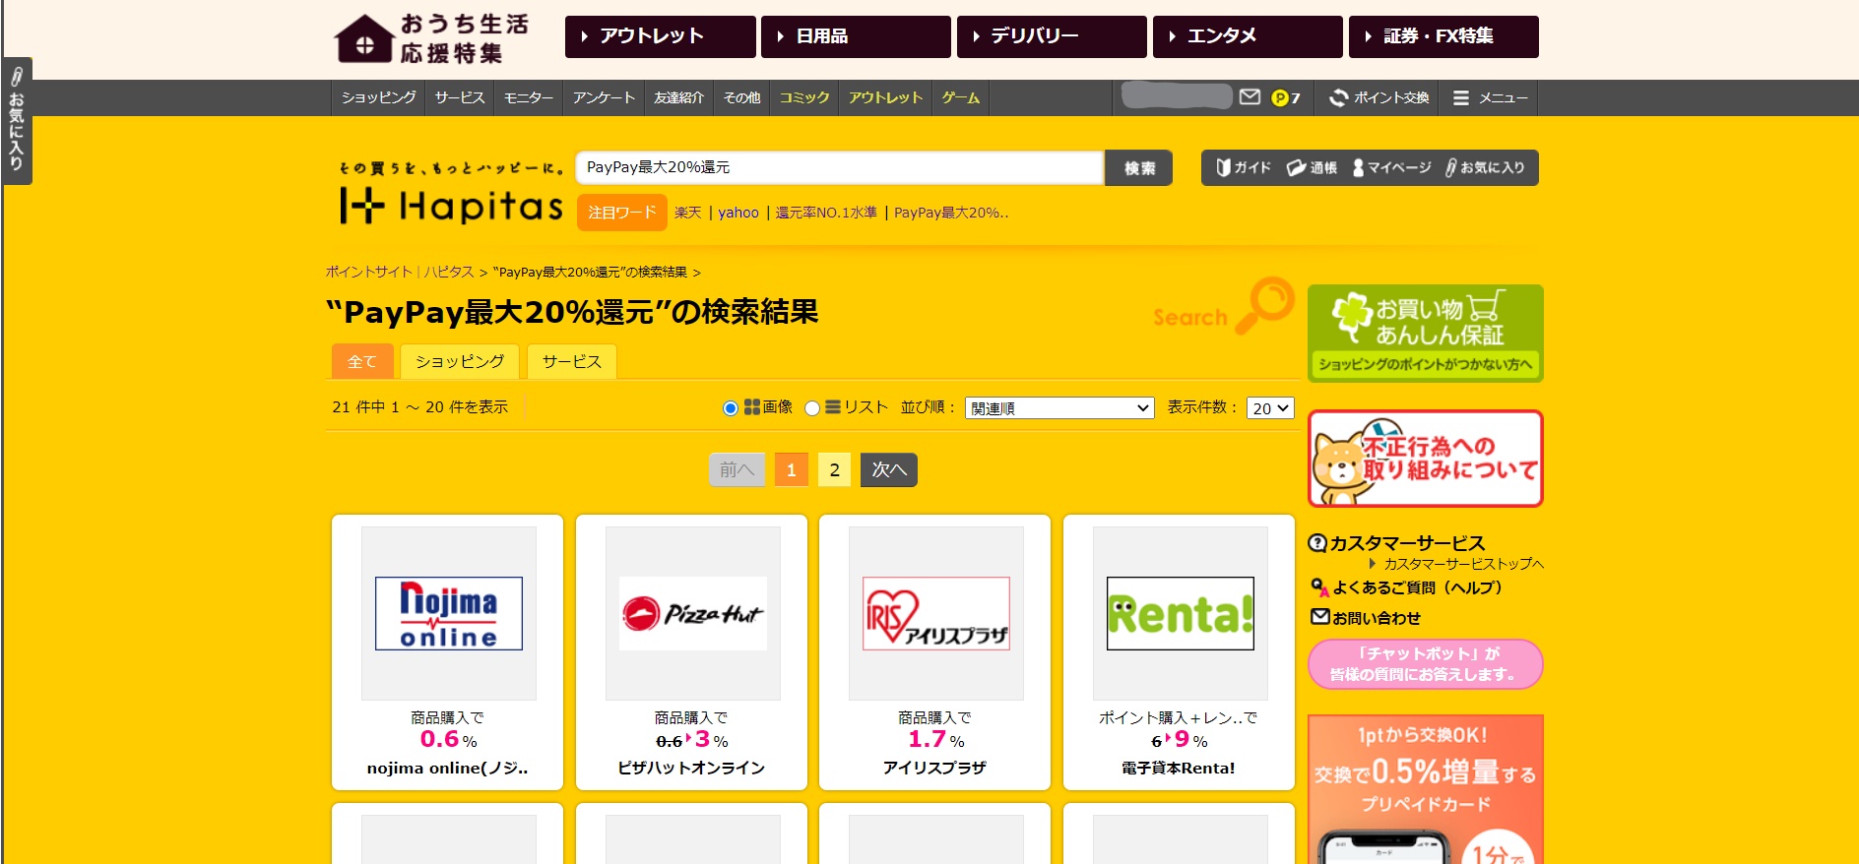Open お気に入り in the dark toolbar

(1485, 167)
